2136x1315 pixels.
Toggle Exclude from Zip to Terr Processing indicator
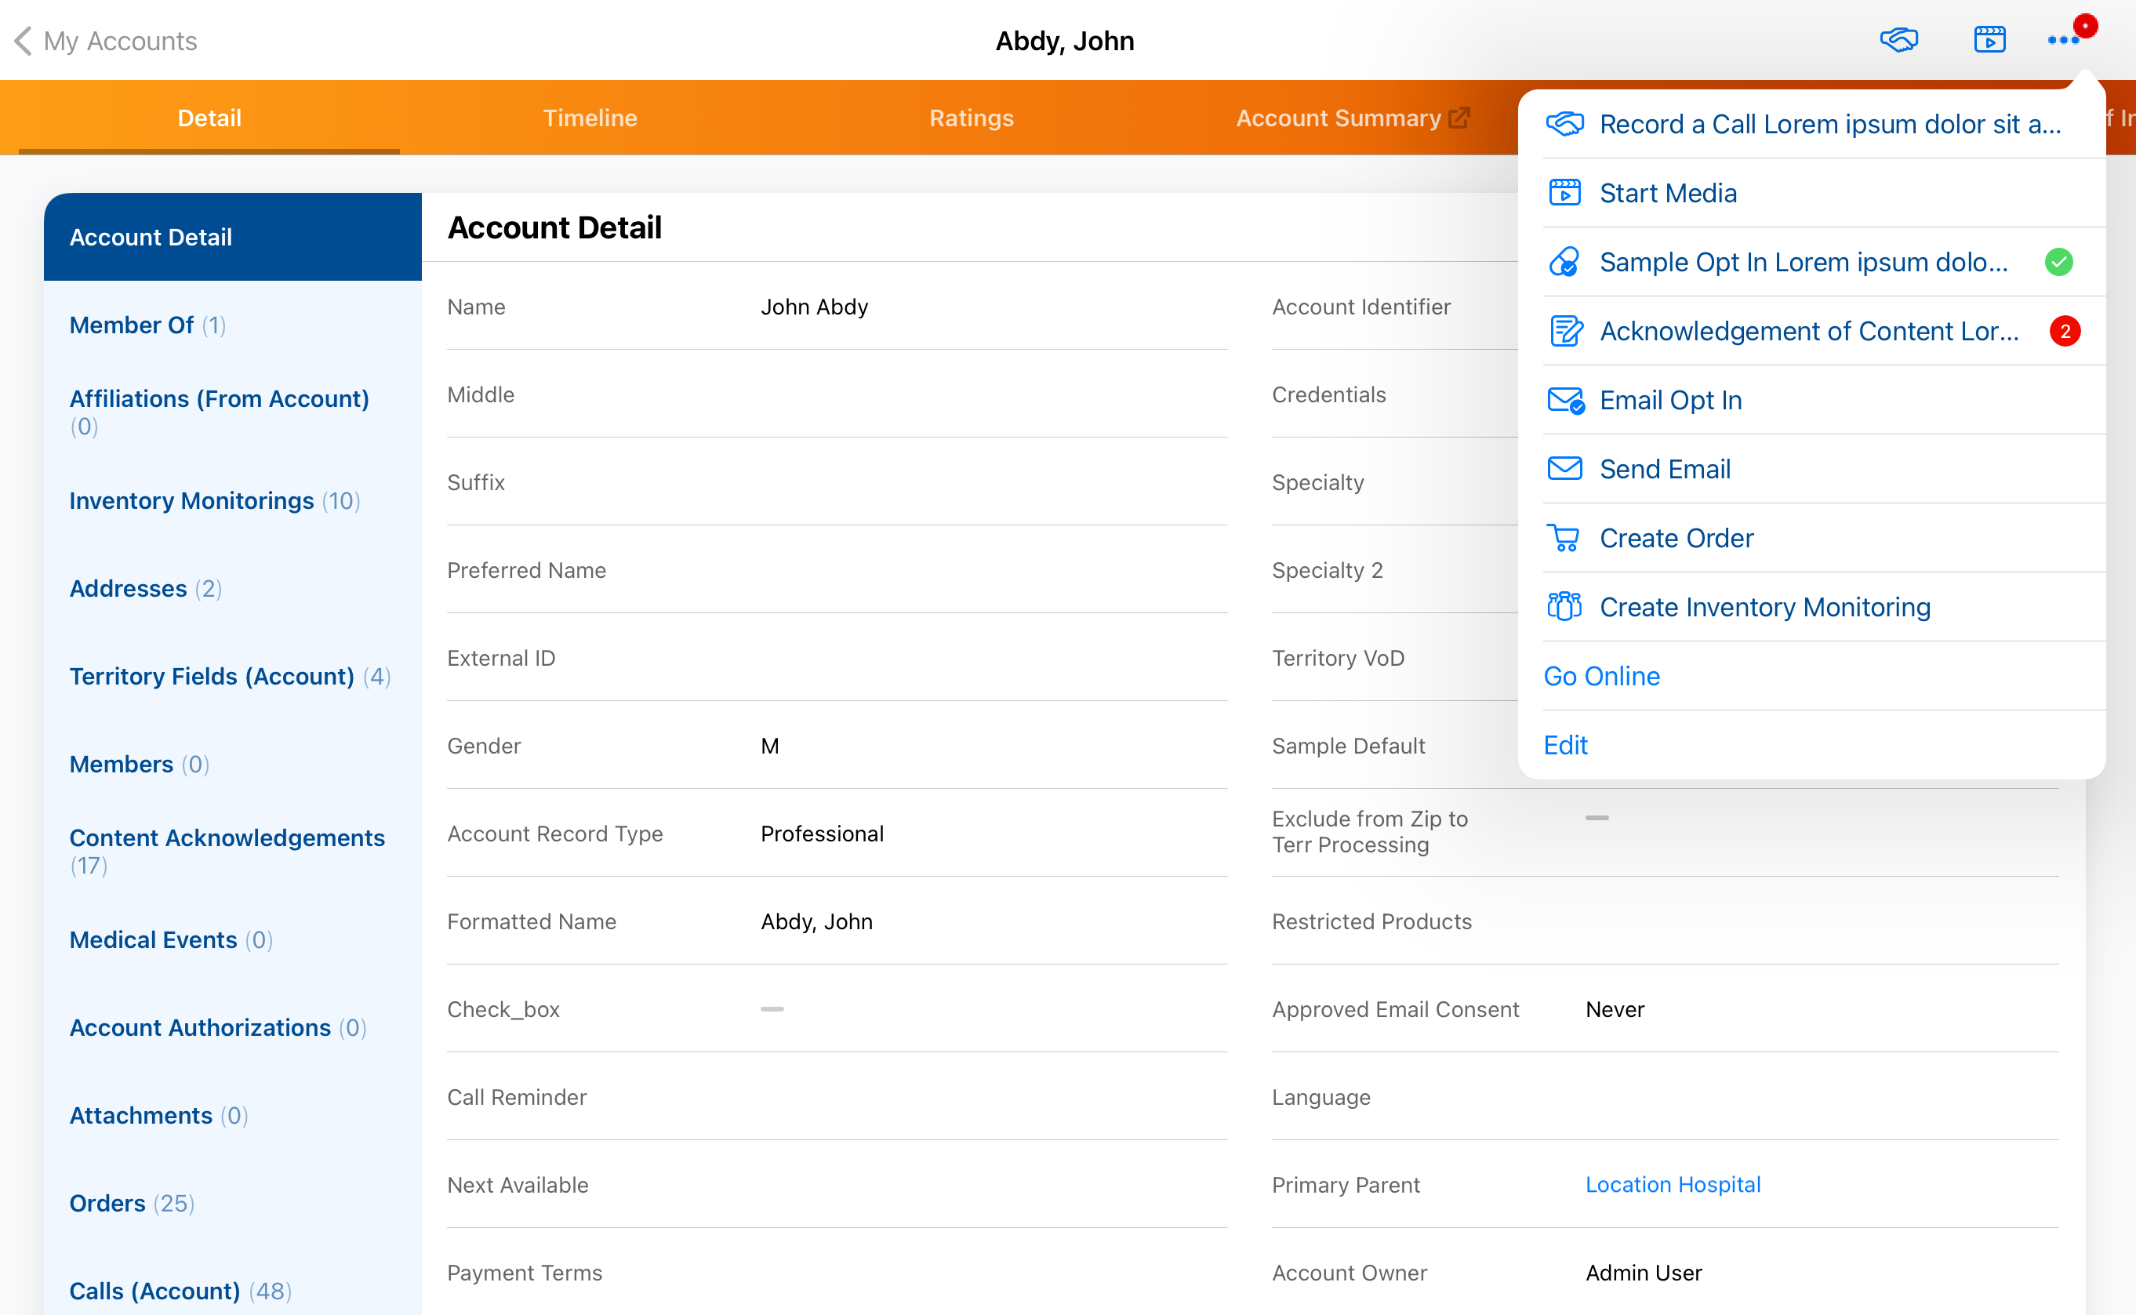(x=1597, y=818)
